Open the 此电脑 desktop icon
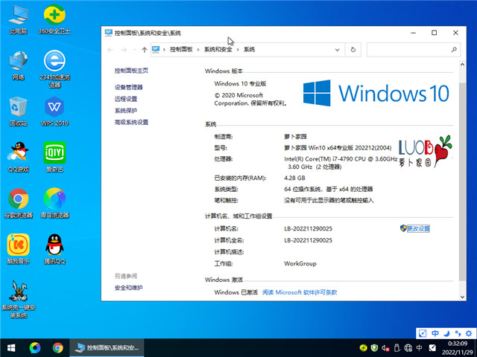Image resolution: width=477 pixels, height=357 pixels. [18, 19]
